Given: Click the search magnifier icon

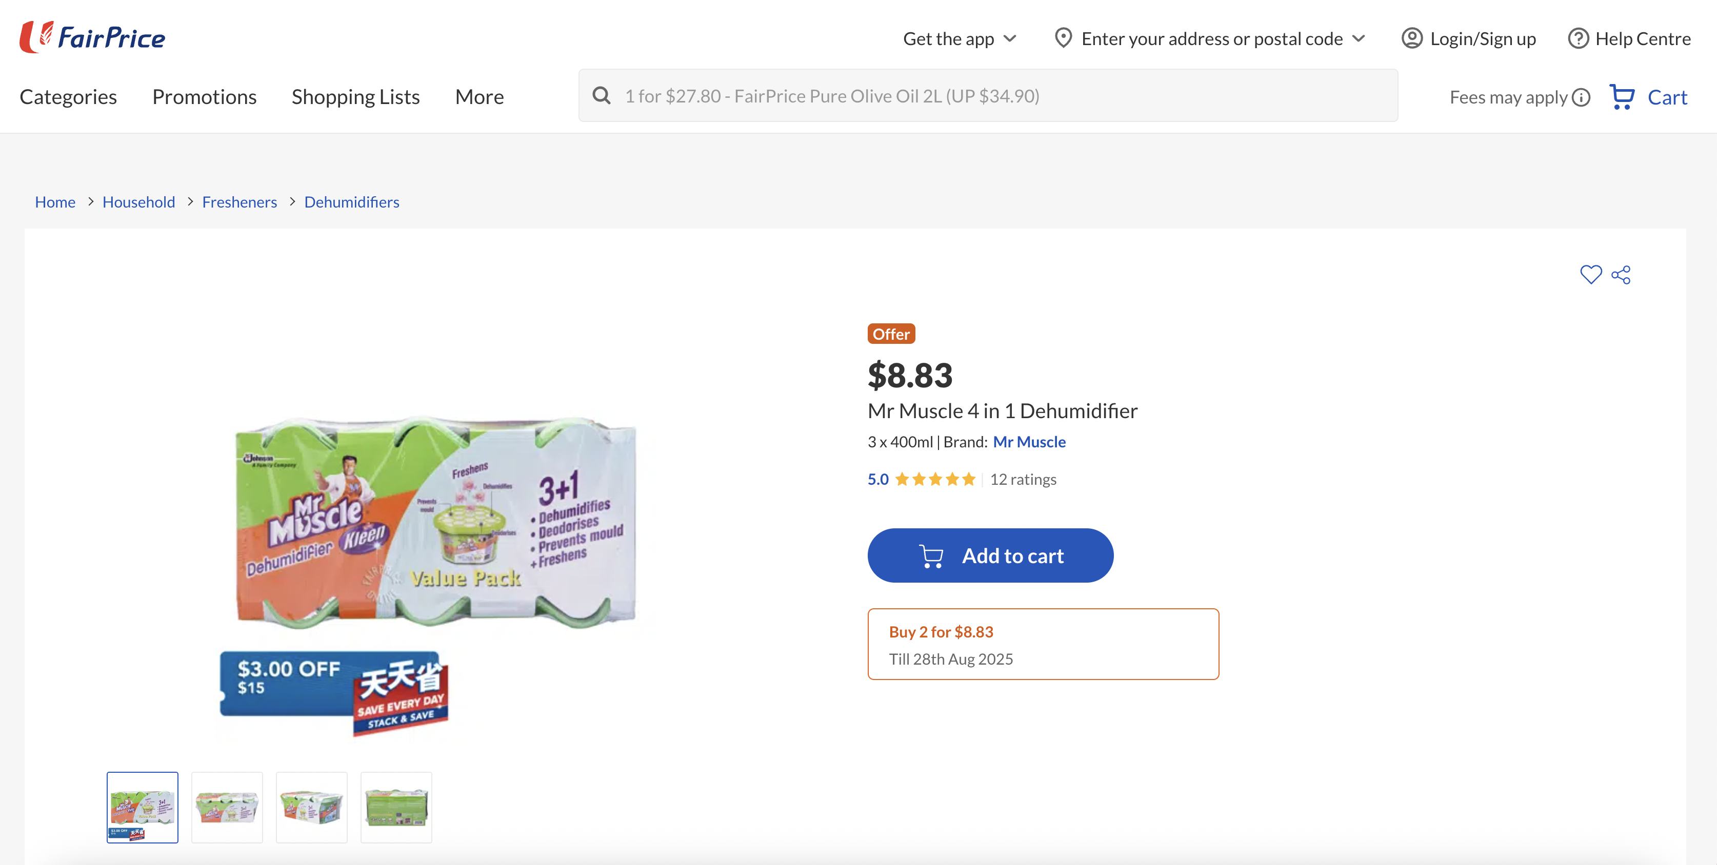Looking at the screenshot, I should pos(601,96).
